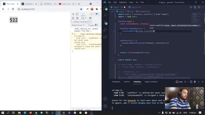205x115 pixels.
Task: Switch to the 'Using the' browser tab
Action: [29, 4]
